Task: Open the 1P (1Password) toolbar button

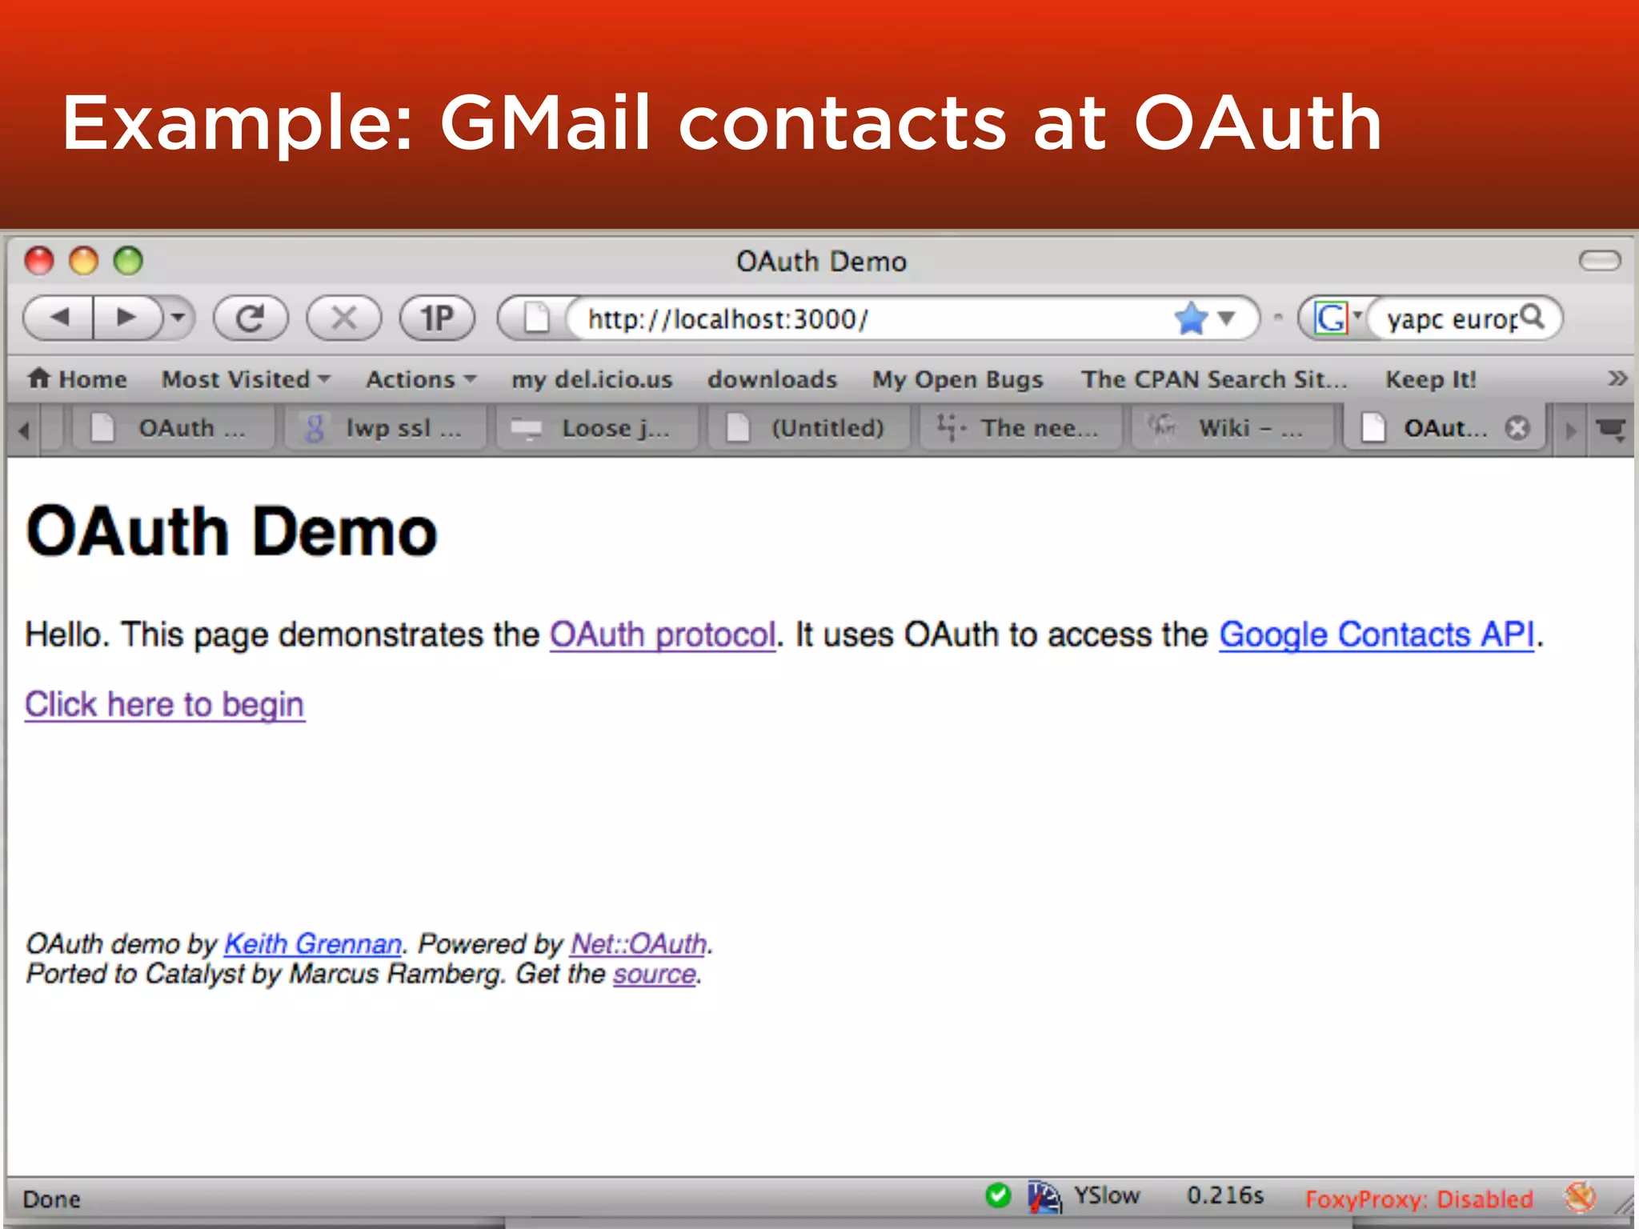Action: [437, 318]
